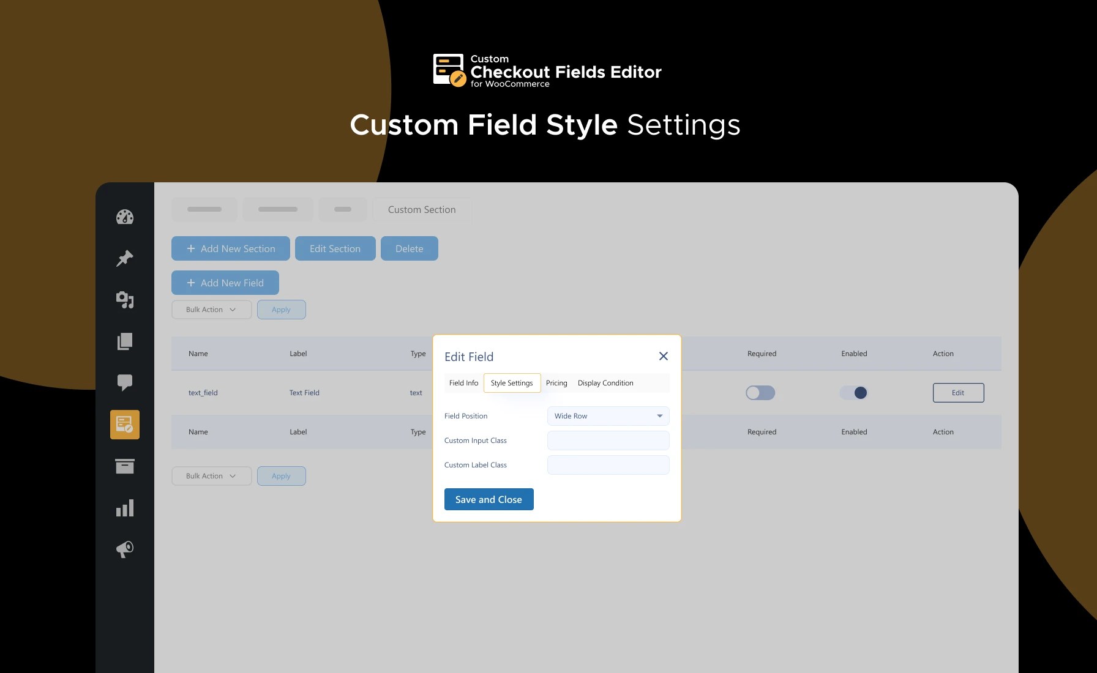Viewport: 1097px width, 673px height.
Task: Open the Media library icon
Action: click(x=124, y=299)
